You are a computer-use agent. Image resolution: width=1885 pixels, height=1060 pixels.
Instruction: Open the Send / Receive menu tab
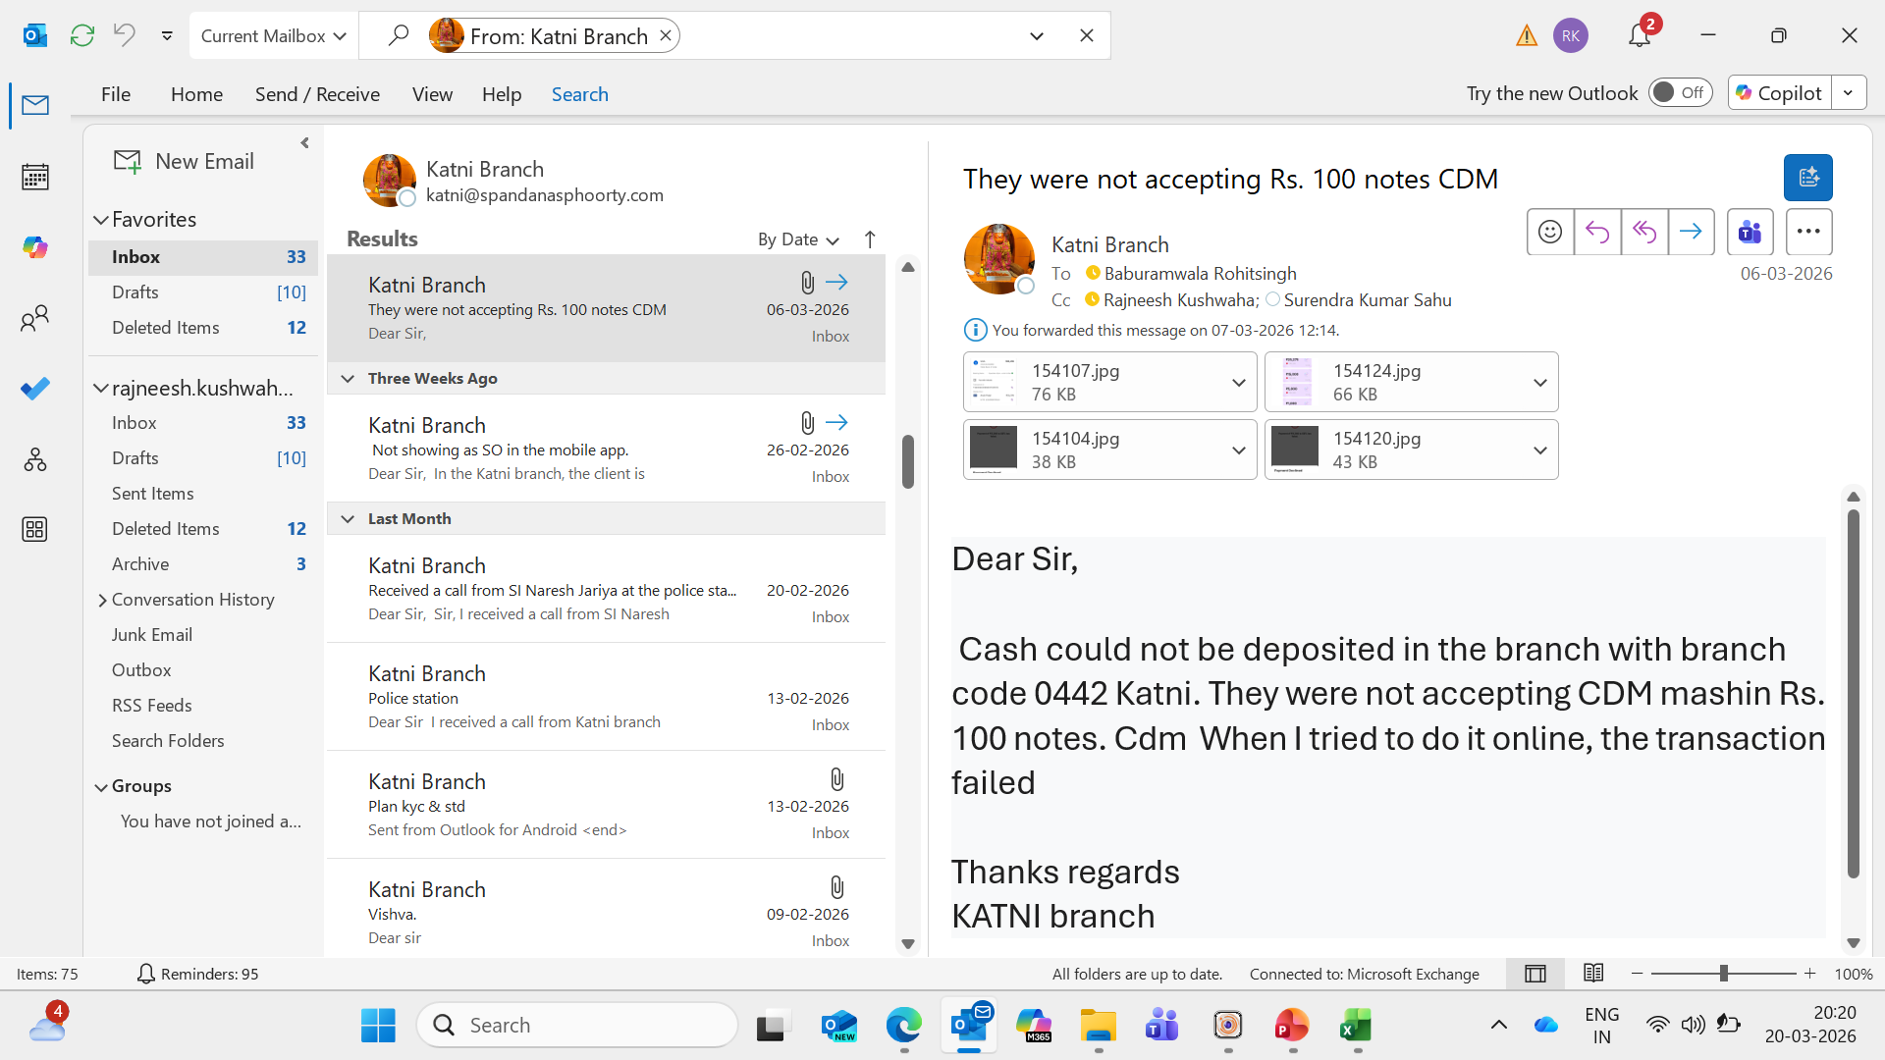tap(317, 94)
